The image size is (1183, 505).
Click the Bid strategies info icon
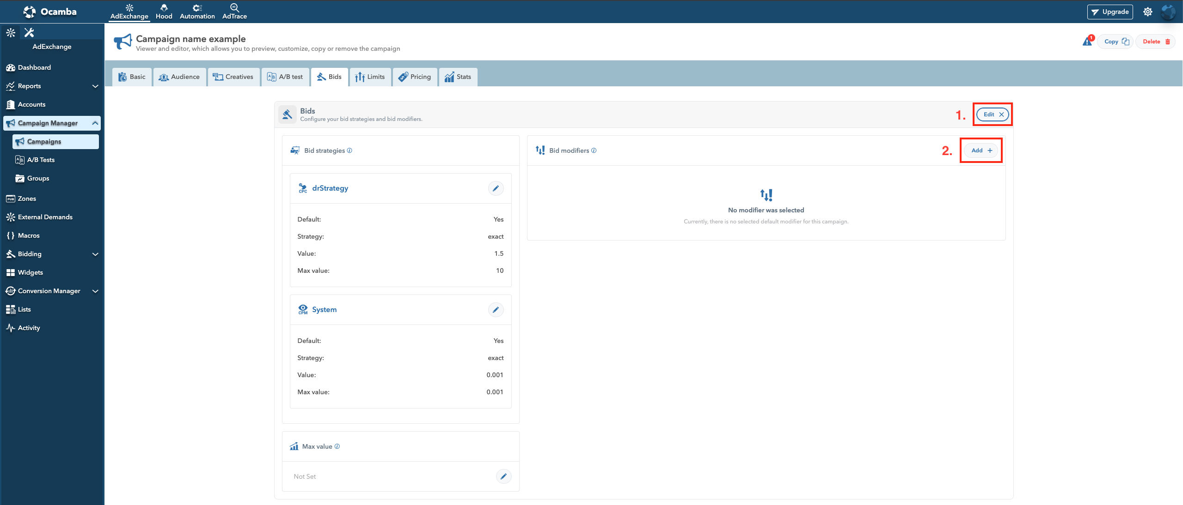[349, 150]
